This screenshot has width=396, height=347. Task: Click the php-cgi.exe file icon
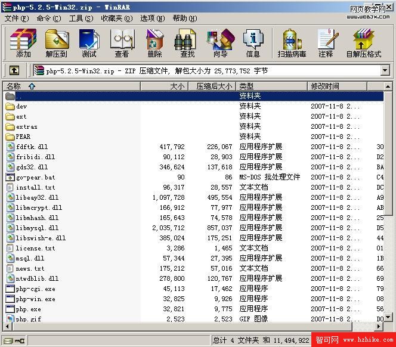coord(10,289)
